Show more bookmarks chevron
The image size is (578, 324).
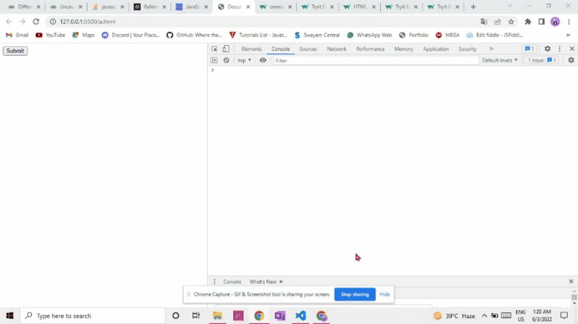tap(568, 35)
